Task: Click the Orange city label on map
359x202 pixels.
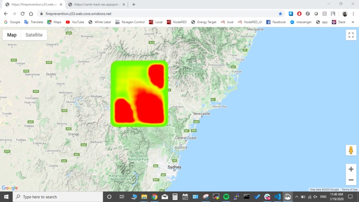Action: click(x=73, y=134)
